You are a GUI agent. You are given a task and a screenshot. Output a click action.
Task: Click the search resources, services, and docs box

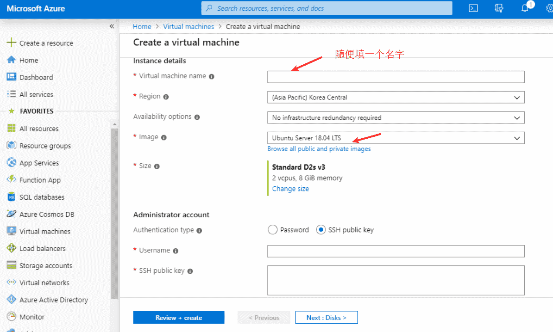pyautogui.click(x=327, y=8)
